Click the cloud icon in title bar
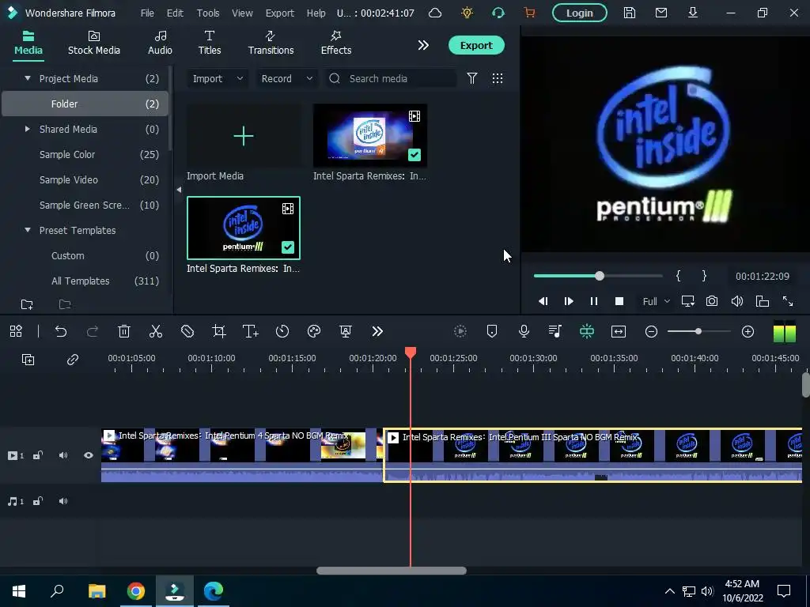Screen dimensions: 810x607 [436, 13]
